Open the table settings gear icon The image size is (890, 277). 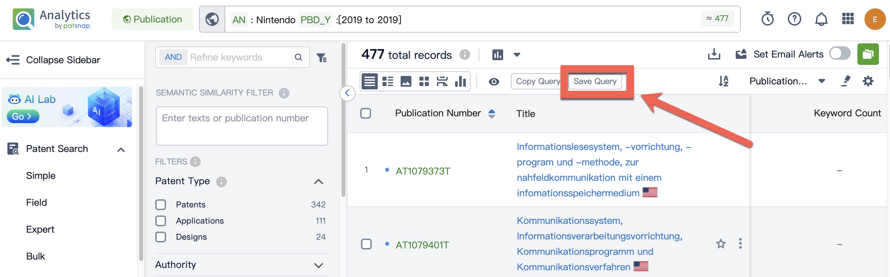[x=867, y=81]
